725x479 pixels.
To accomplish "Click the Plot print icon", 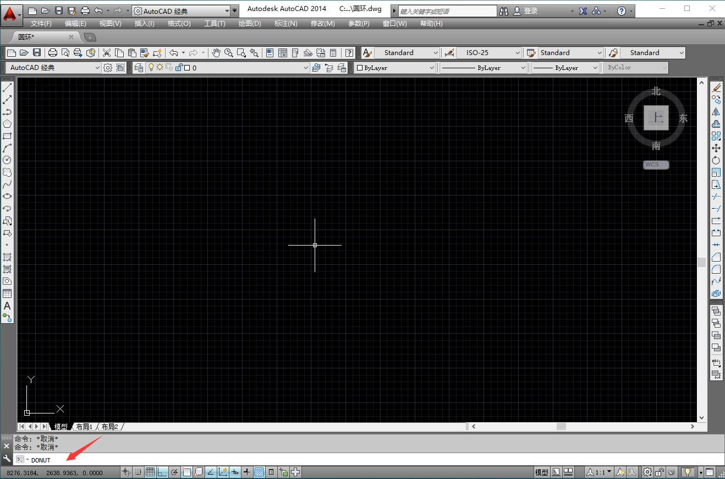I will click(x=53, y=53).
